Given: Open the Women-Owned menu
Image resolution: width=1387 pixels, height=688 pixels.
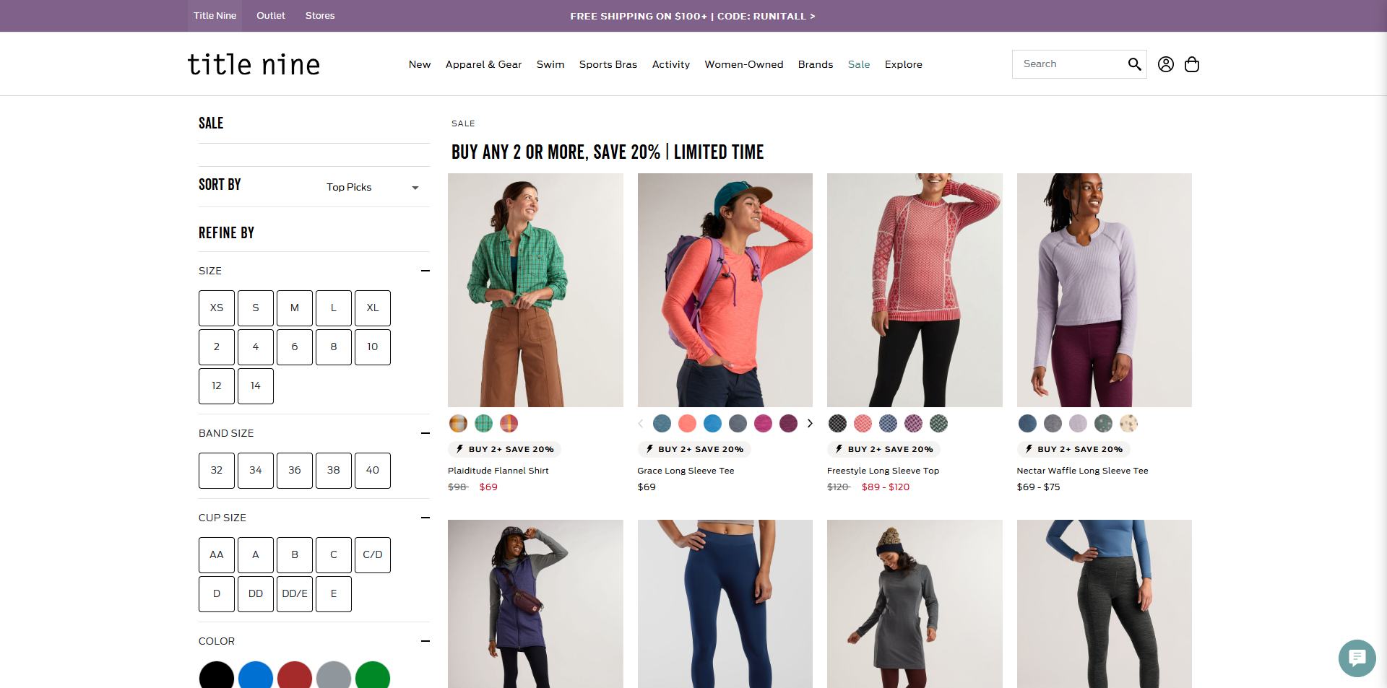Looking at the screenshot, I should [x=743, y=64].
